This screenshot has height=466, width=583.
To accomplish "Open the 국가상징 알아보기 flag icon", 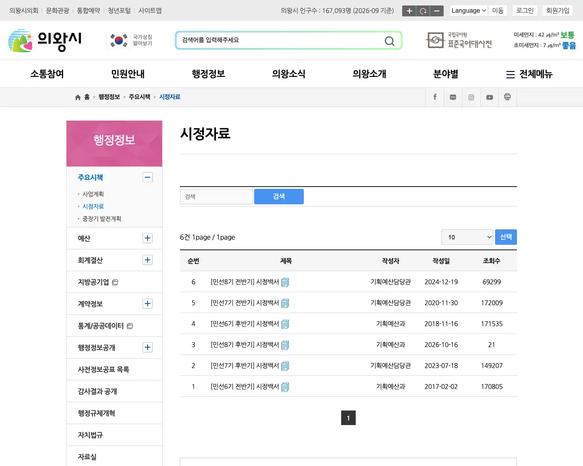I will (x=130, y=41).
